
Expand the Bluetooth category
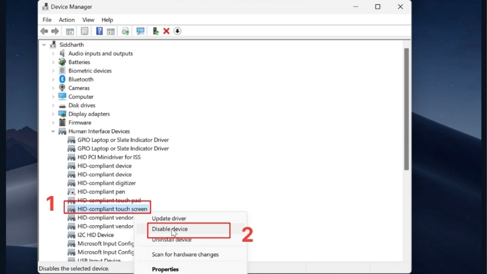coord(53,80)
